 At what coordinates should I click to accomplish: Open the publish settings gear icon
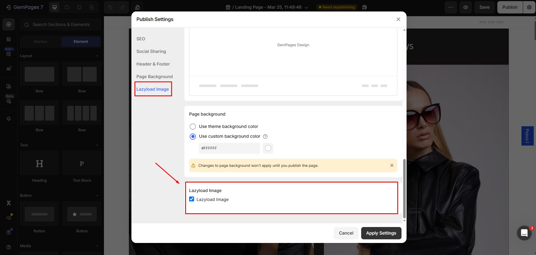tap(529, 7)
